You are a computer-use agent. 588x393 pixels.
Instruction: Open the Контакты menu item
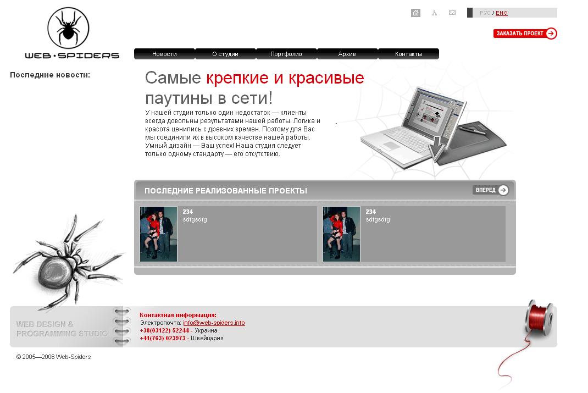tap(408, 54)
